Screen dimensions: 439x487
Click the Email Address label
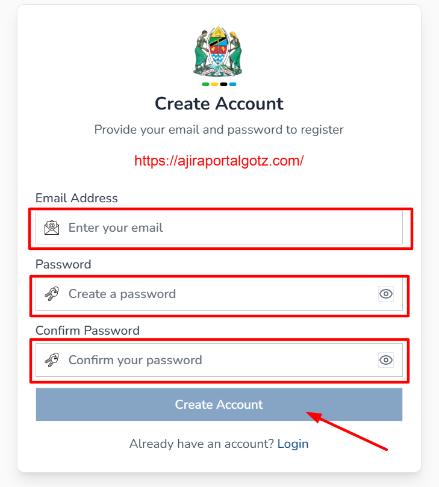(x=76, y=198)
